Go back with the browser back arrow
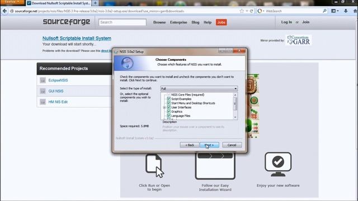Screen dimensions: 358x201 tap(4, 11)
